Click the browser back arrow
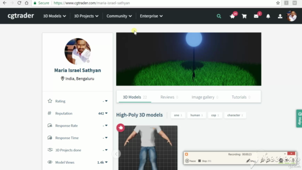The width and height of the screenshot is (302, 170). point(5,3)
